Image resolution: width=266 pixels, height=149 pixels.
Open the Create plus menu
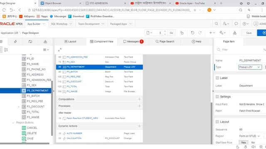pos(212,33)
